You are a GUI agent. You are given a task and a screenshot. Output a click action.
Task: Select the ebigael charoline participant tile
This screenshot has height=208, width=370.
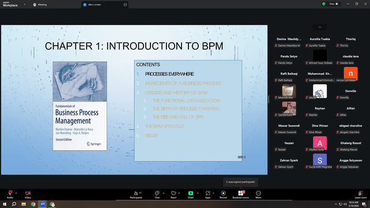click(x=351, y=129)
